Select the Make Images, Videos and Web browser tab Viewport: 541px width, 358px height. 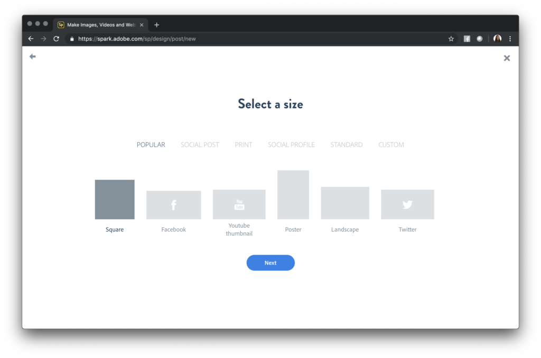click(x=101, y=25)
